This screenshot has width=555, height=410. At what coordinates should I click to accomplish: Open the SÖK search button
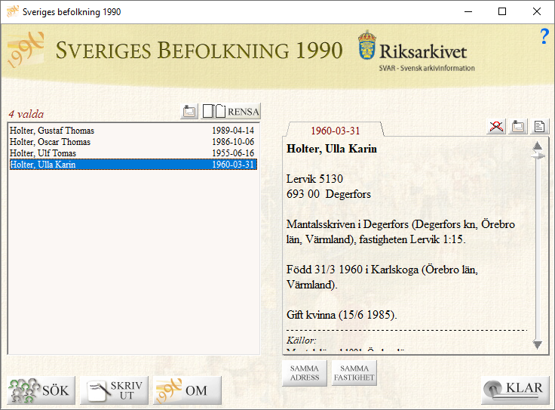point(41,390)
